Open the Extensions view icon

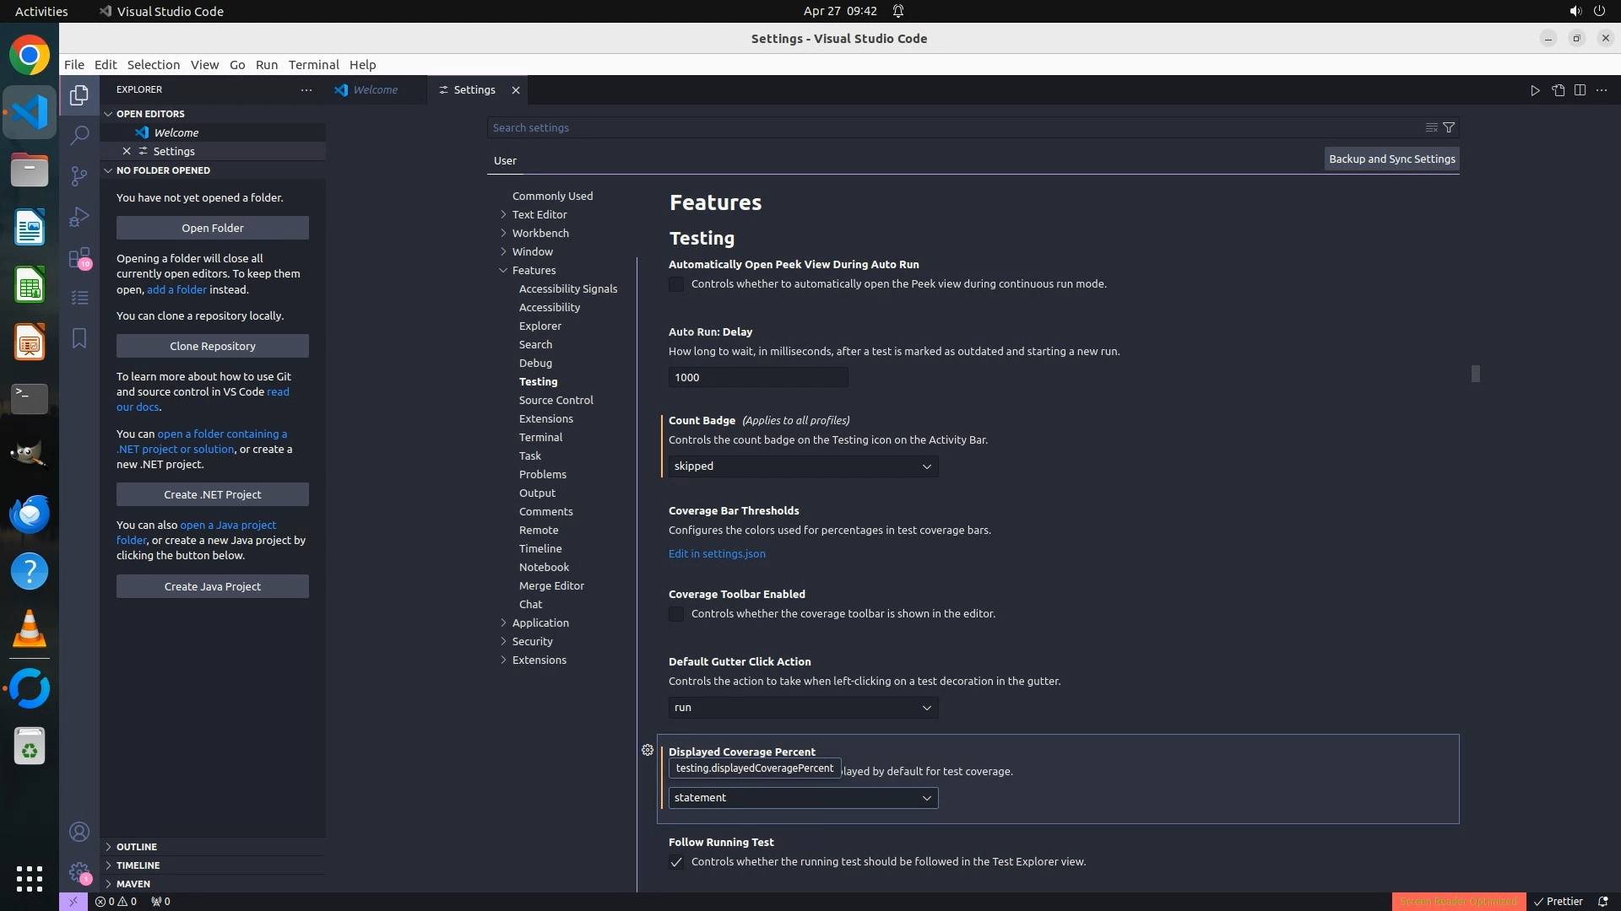79,257
